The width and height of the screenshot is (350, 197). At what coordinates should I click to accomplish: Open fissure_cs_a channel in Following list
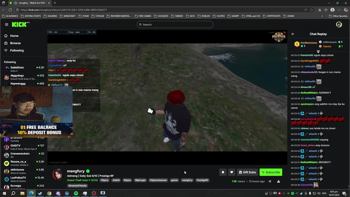coord(24,163)
